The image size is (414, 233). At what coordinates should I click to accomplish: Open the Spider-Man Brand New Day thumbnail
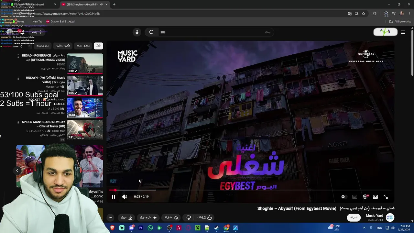[x=85, y=130]
